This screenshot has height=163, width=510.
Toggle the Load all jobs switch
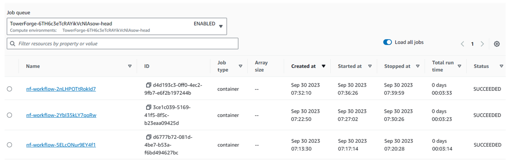click(x=387, y=42)
